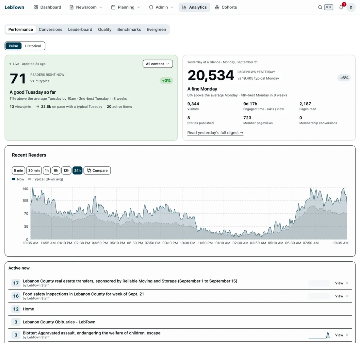Open the user avatar D menu
Image resolution: width=360 pixels, height=343 pixels.
point(351,7)
